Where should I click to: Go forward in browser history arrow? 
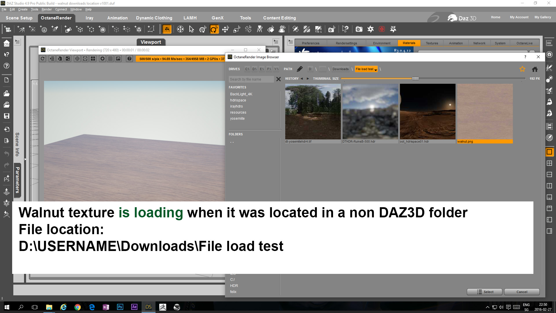(308, 79)
